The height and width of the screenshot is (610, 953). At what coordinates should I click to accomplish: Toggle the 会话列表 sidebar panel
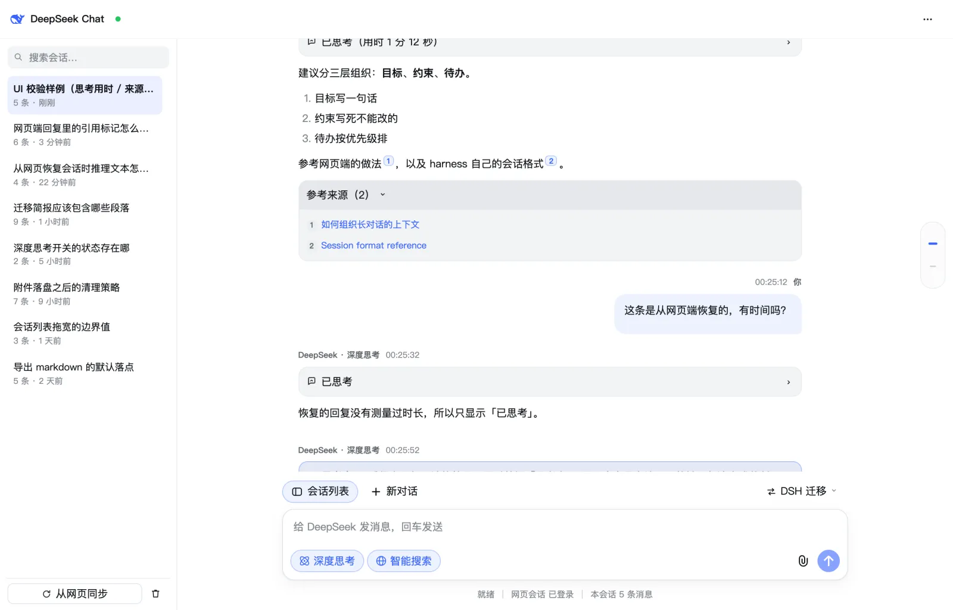[320, 492]
